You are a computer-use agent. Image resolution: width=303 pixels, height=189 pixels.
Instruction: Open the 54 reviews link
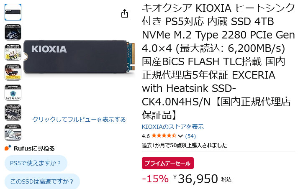190,136
